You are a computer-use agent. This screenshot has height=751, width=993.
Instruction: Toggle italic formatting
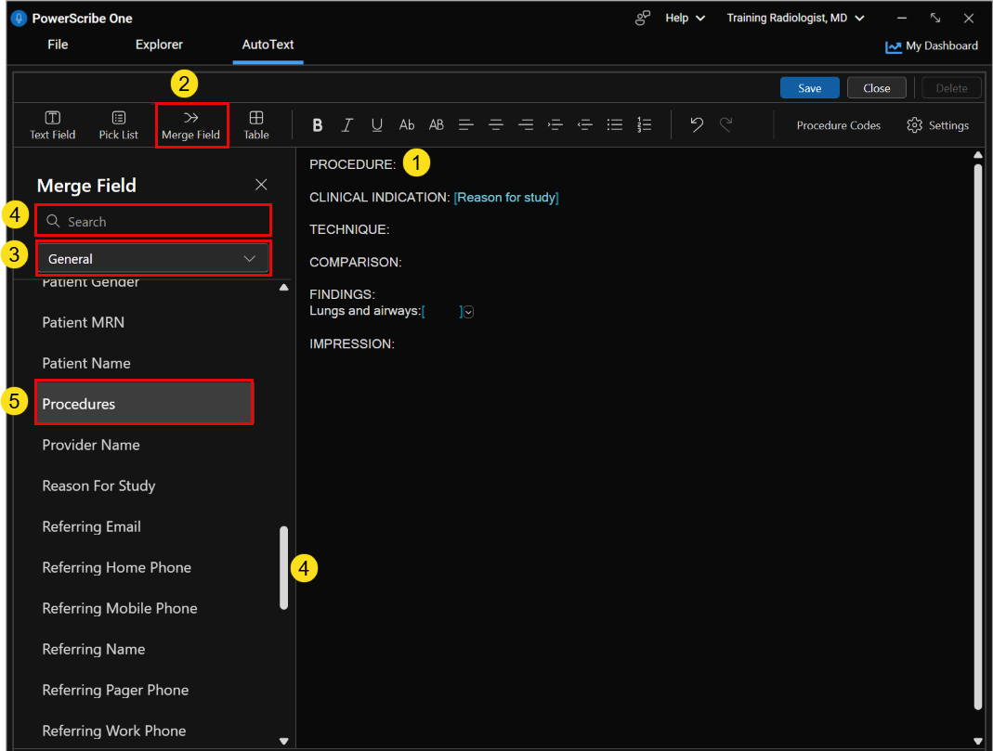(x=347, y=125)
